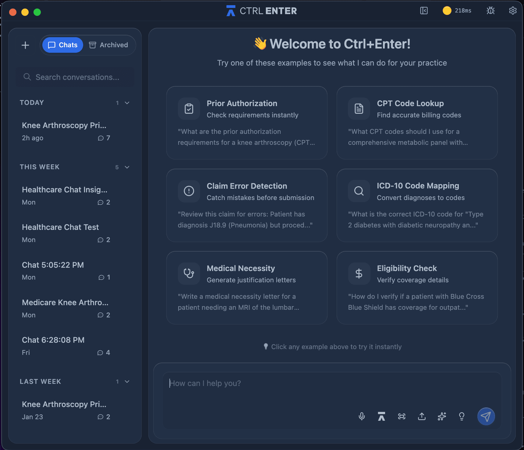Switch to the Archived tab
The image size is (524, 450).
109,45
